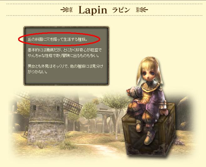Click the line starting 基本的には臆病だが
206x167 pixels.
[x=65, y=50]
